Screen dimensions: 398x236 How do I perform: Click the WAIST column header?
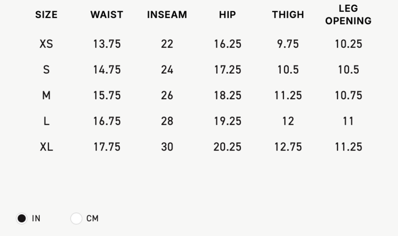pyautogui.click(x=107, y=15)
